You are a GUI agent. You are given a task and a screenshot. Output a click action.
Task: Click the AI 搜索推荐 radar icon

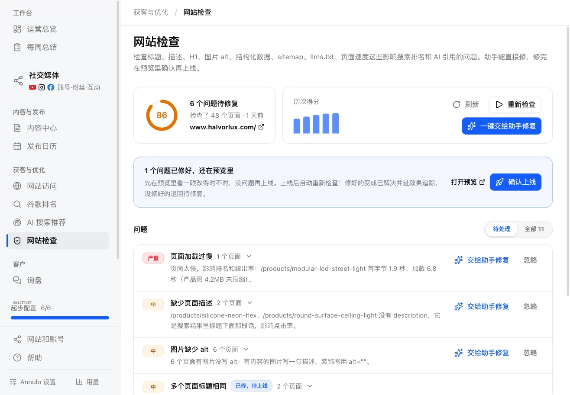[x=17, y=222]
